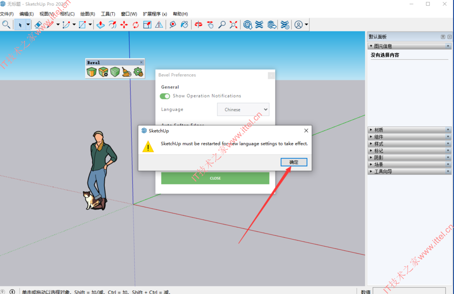Screen dimensions: 454x294
Task: Select the Select arrow tool
Action: click(20, 24)
